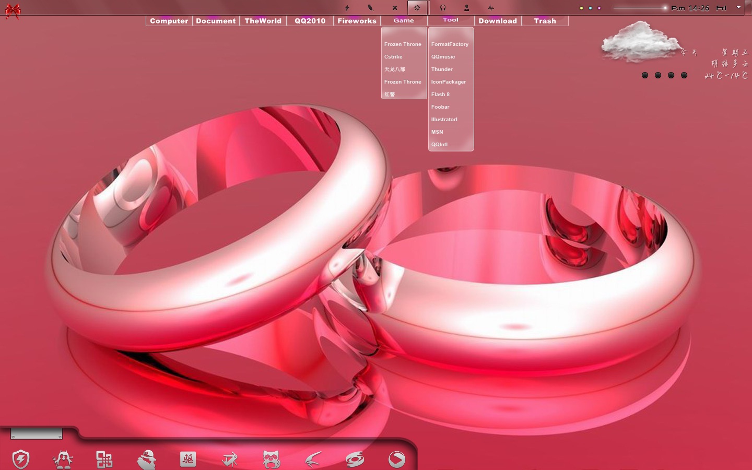Click the slider line in top bar

click(640, 8)
